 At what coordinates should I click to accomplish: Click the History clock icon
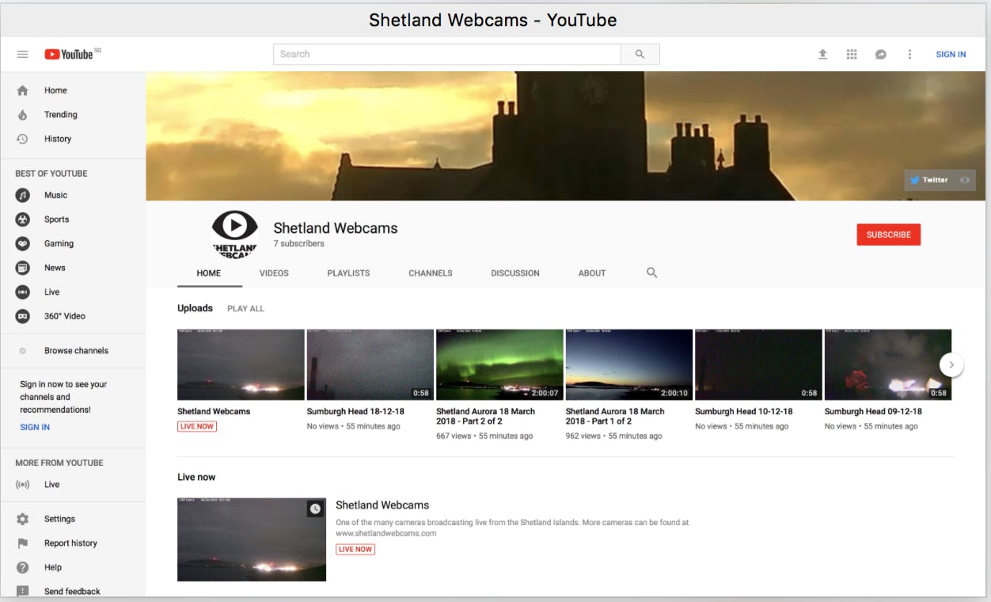[22, 139]
